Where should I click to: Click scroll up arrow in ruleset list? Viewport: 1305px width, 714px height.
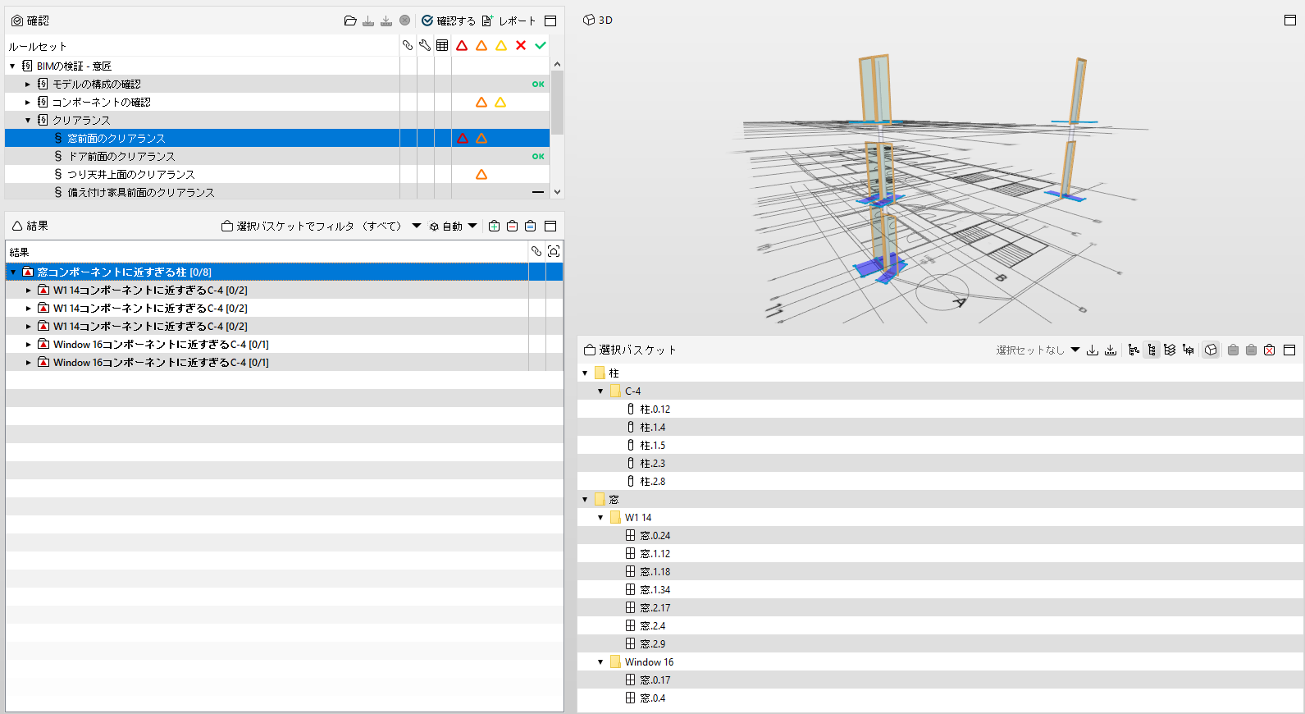pos(557,64)
